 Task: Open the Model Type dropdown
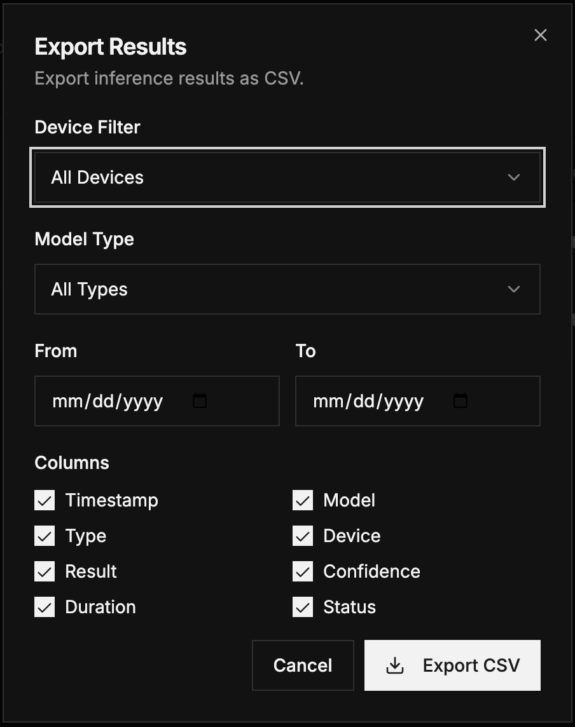pos(287,289)
